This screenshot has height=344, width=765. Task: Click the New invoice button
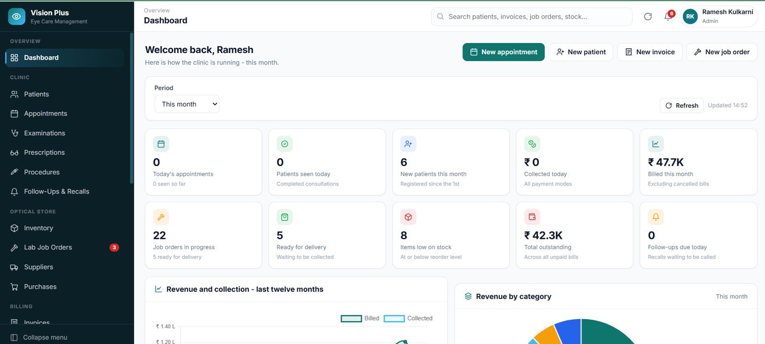650,52
